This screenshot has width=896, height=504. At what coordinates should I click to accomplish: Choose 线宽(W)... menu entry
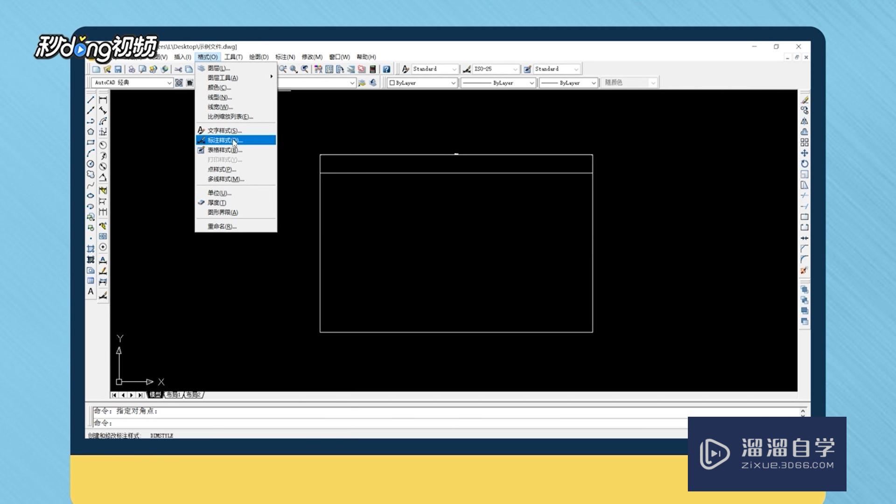(236, 107)
